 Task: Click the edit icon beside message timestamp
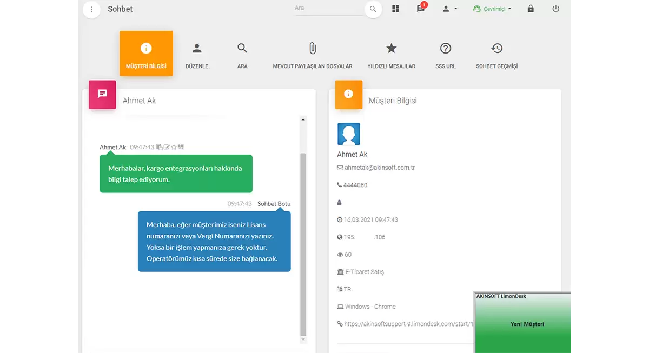pos(167,147)
